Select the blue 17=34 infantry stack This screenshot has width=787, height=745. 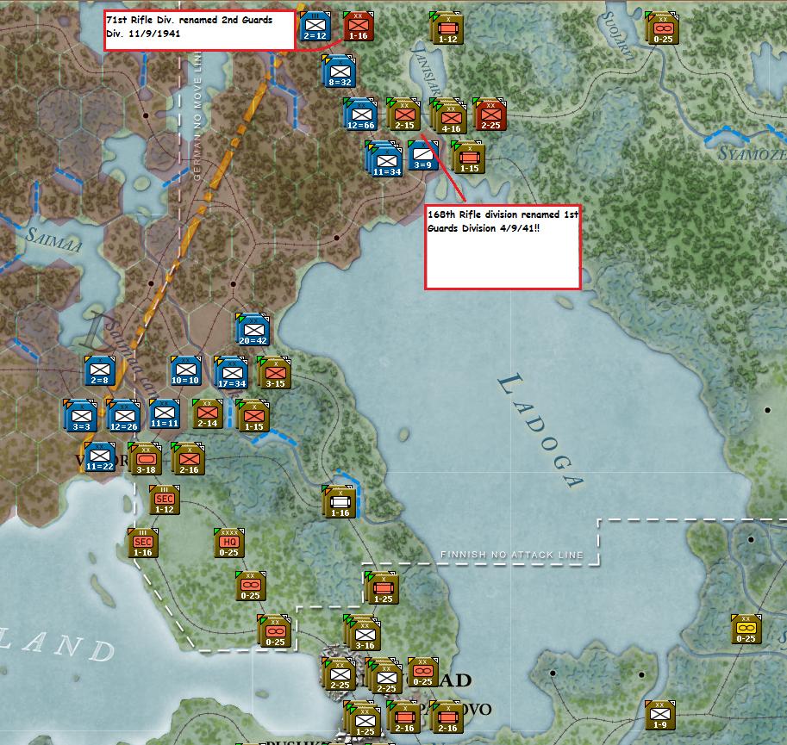point(231,373)
